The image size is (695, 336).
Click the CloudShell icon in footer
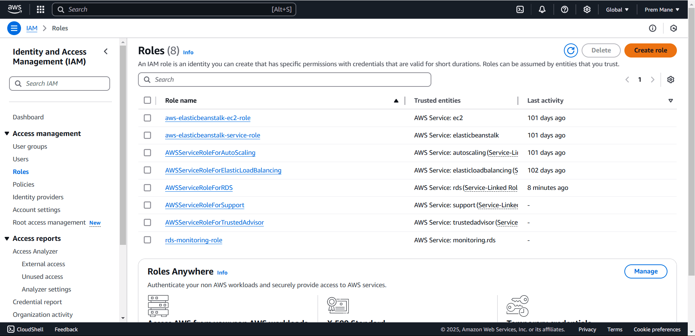(x=11, y=329)
